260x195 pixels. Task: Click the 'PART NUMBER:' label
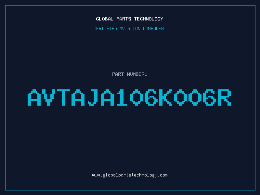pos(129,74)
